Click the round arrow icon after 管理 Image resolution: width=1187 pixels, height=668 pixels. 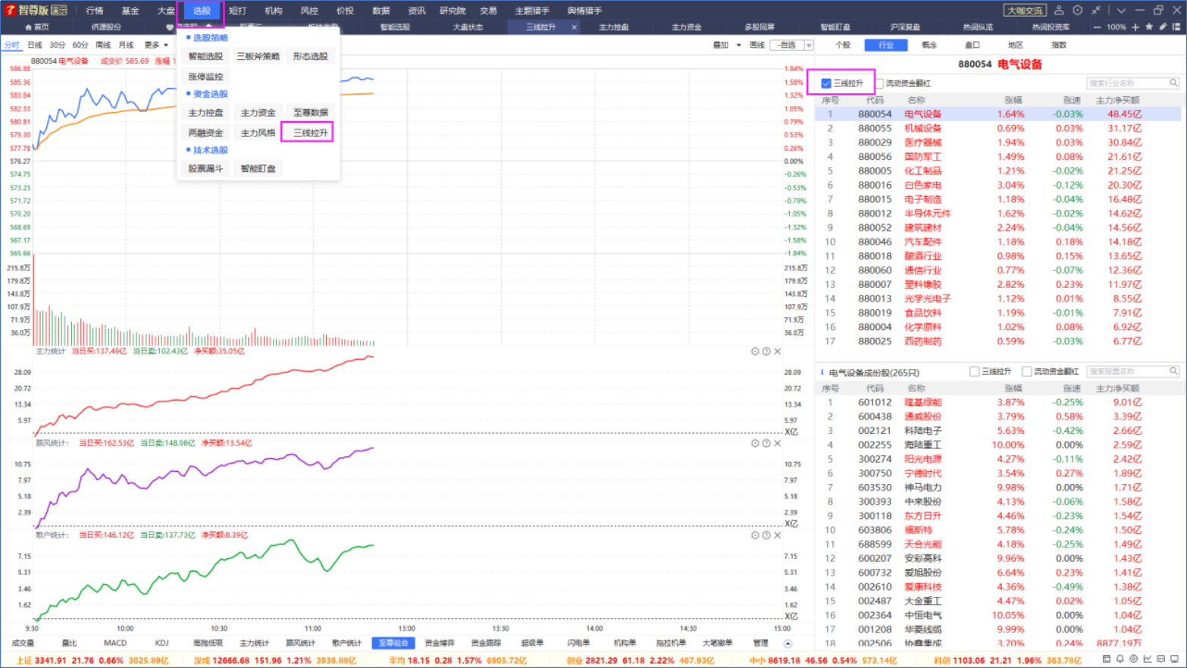(788, 644)
